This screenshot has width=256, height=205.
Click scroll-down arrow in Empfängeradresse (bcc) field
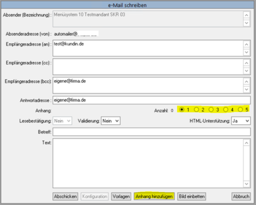(x=247, y=89)
